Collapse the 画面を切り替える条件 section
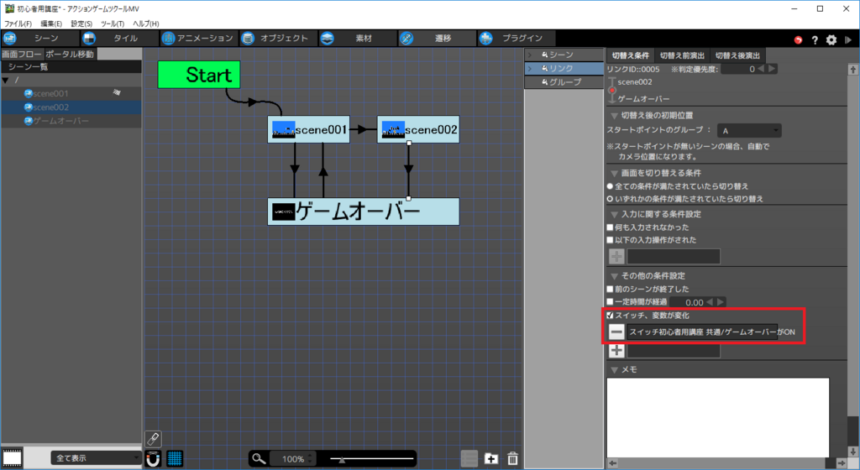This screenshot has width=860, height=470. (614, 174)
